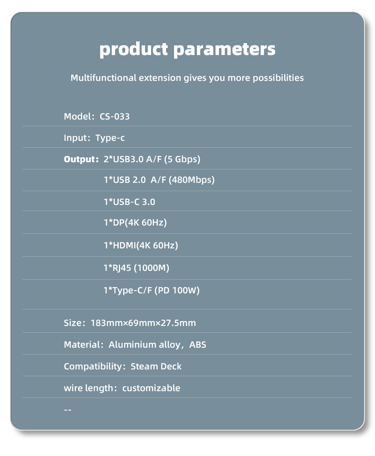Click the "CS-033" model number

[115, 117]
